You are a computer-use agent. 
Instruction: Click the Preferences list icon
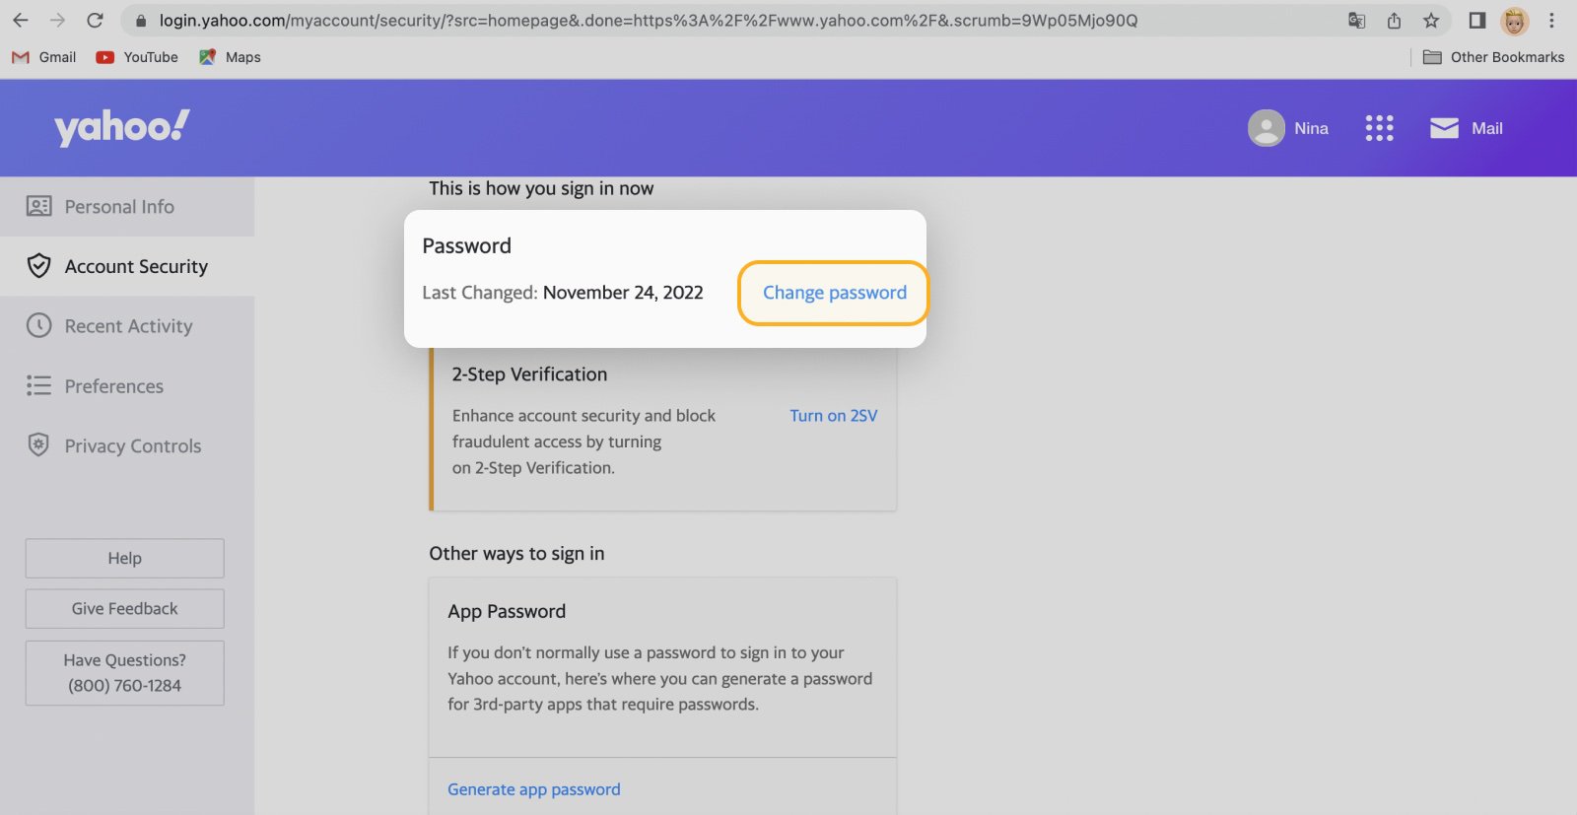pyautogui.click(x=37, y=385)
